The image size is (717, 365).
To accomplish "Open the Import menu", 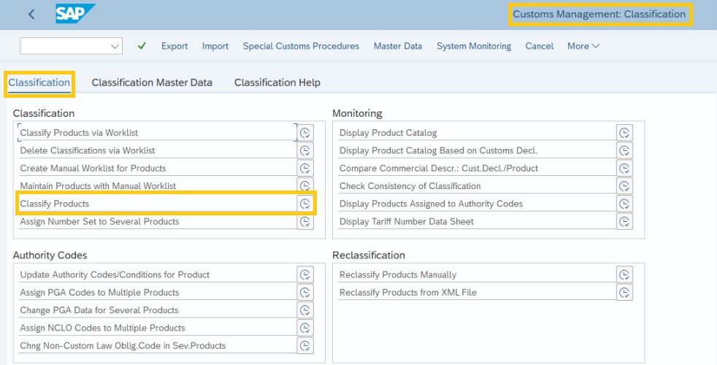I will coord(215,46).
